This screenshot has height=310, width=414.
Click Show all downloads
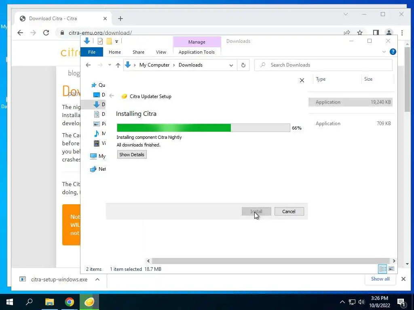(x=380, y=279)
